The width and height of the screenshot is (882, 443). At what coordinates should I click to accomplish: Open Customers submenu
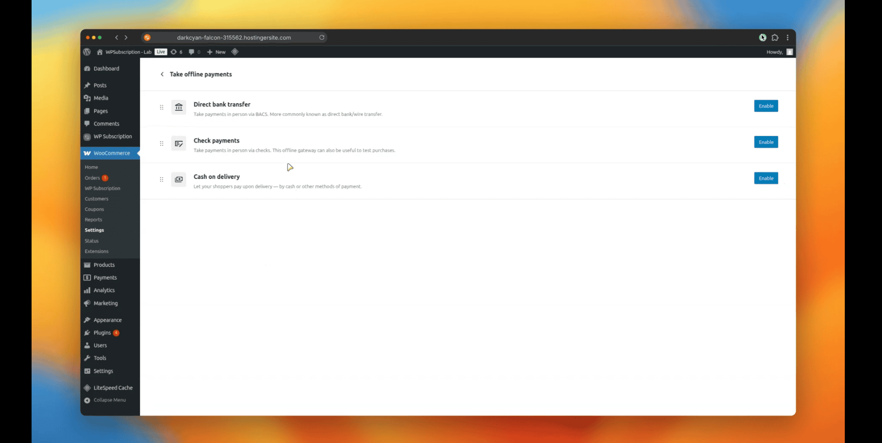97,199
